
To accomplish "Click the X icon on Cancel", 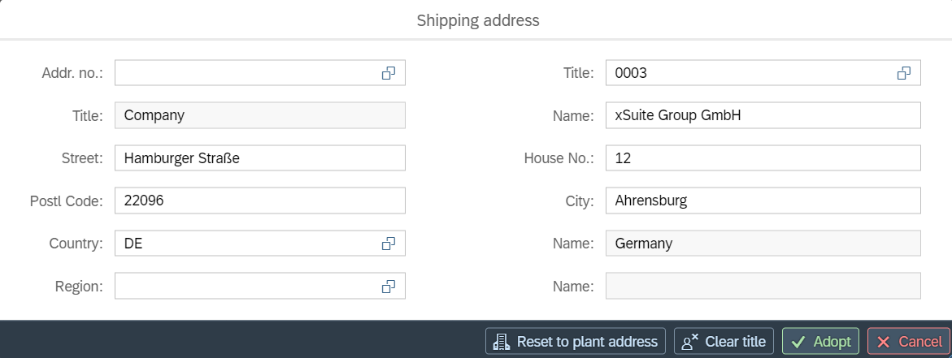I will (x=883, y=342).
